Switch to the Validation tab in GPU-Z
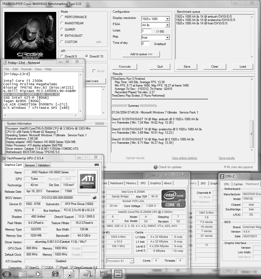261x279 pixels. 44,165
